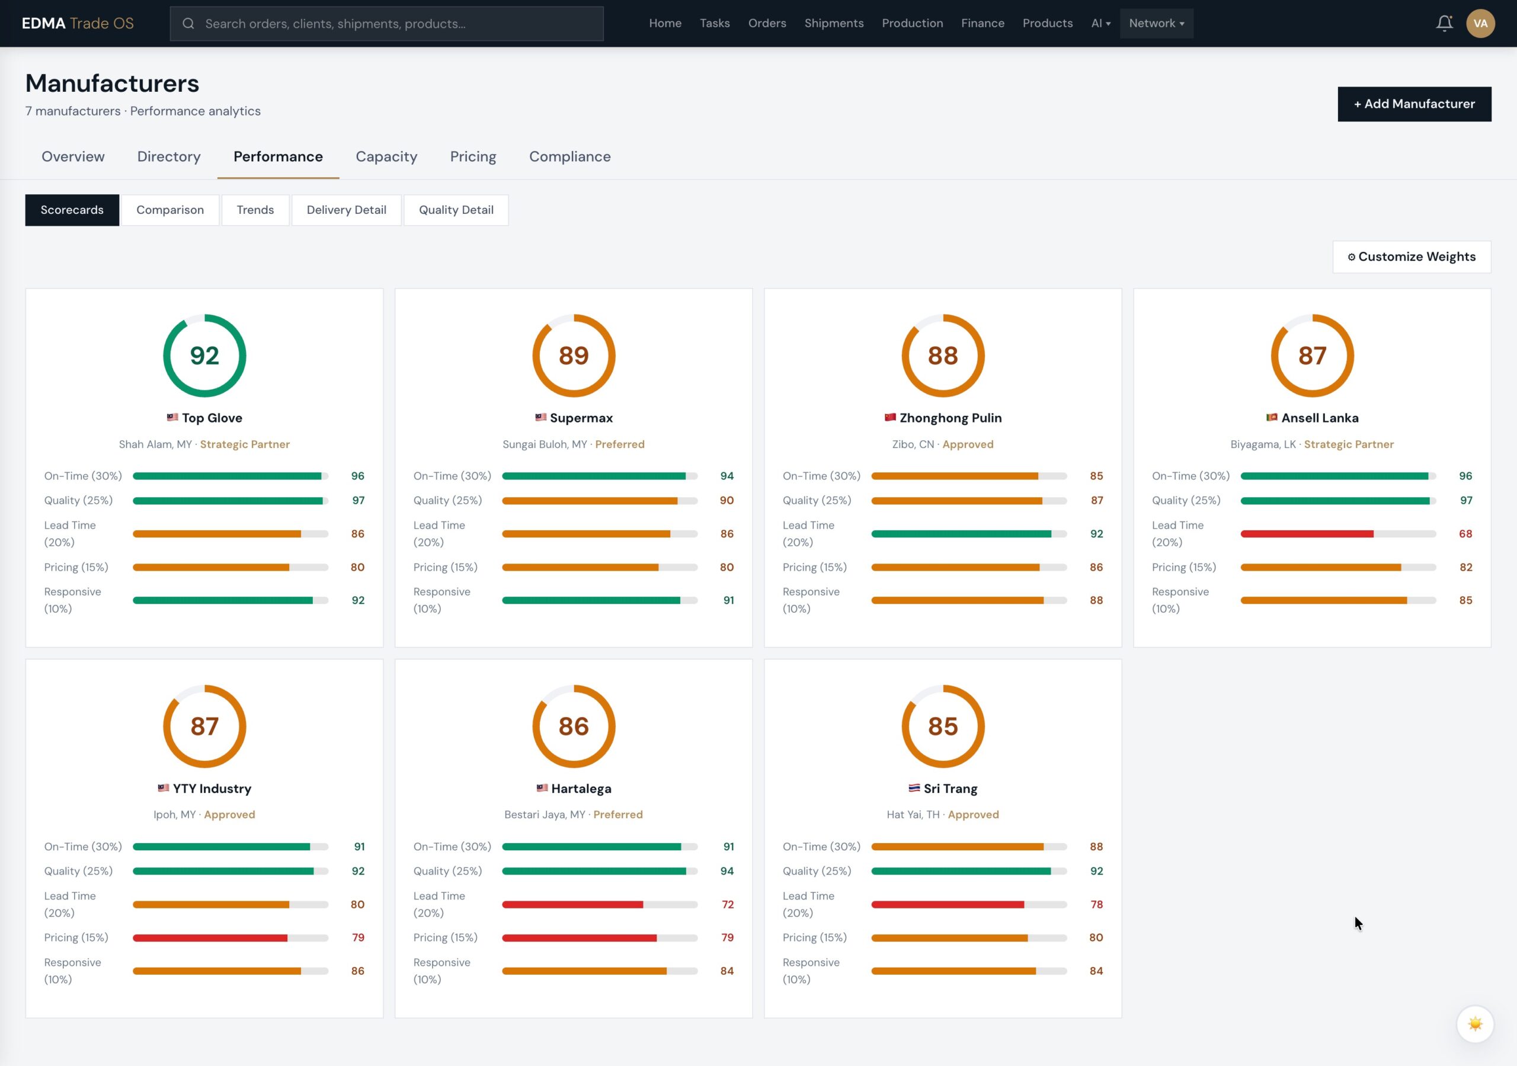Screen dimensions: 1517x1066
Task: Open the VA user avatar menu
Action: coord(1480,23)
